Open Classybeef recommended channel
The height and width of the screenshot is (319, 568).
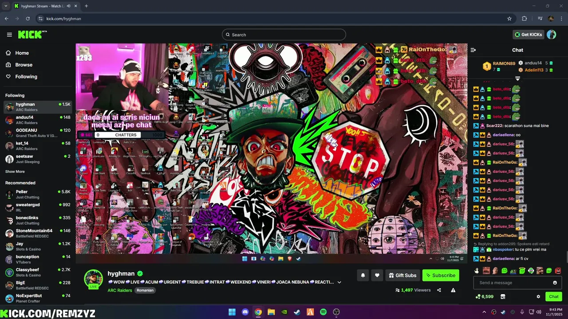[38, 272]
